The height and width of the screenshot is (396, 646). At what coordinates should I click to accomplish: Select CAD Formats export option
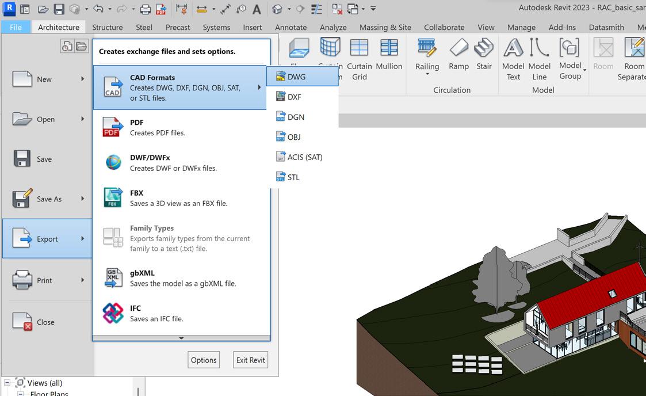[179, 87]
